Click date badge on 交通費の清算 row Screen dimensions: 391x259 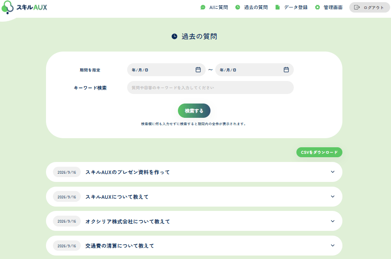pyautogui.click(x=67, y=246)
